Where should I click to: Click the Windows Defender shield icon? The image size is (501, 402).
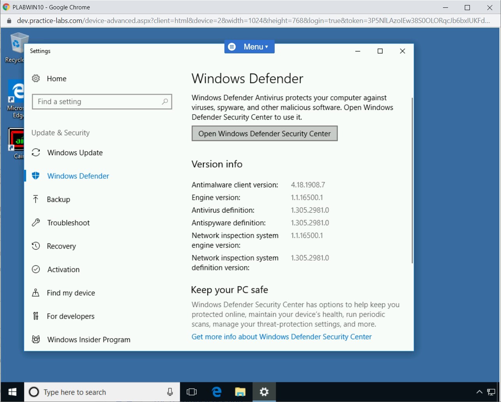(x=36, y=176)
